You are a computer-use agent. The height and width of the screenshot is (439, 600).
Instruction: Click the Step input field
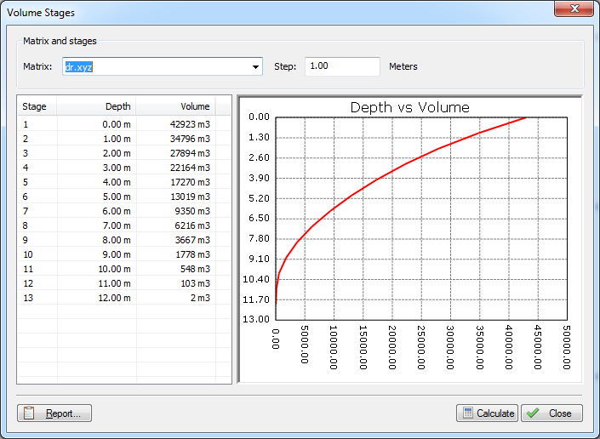[x=342, y=66]
